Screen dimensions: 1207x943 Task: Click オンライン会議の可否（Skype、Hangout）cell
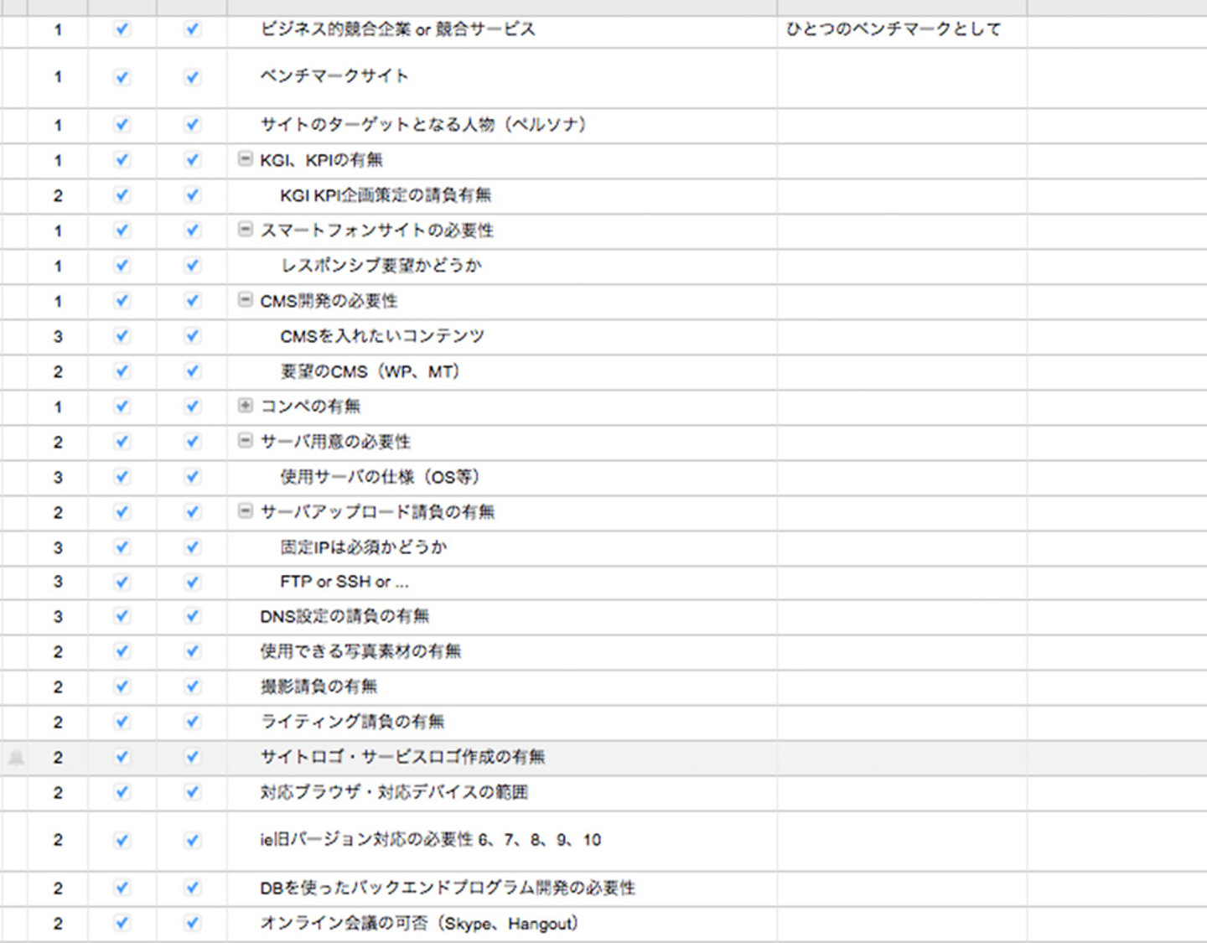501,923
